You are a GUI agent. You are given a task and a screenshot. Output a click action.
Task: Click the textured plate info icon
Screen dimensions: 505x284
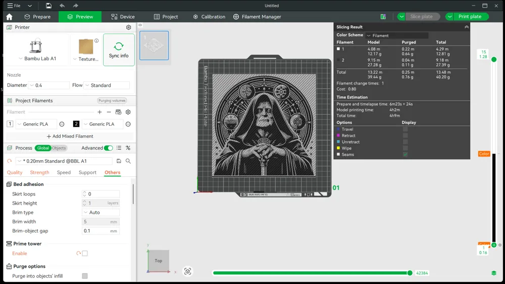(x=96, y=40)
